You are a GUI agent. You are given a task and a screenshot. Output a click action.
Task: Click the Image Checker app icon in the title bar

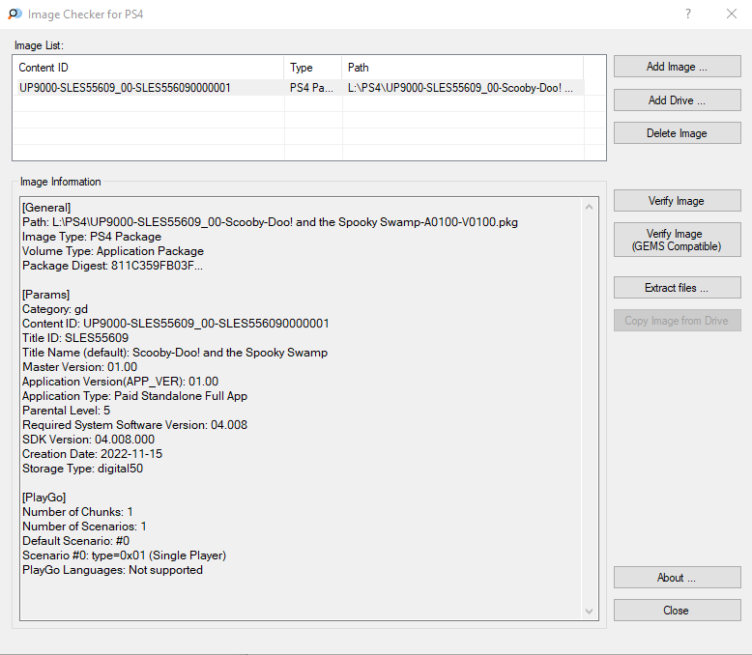[14, 14]
